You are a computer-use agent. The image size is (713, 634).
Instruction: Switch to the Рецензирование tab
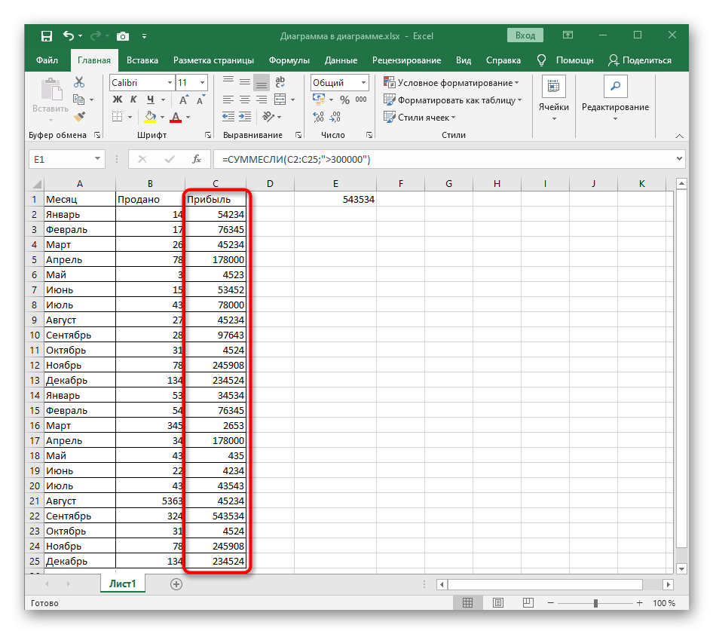tap(406, 60)
